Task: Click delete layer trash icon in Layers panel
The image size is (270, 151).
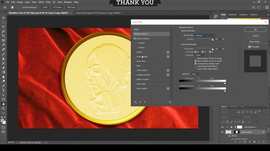Action: (x=264, y=142)
